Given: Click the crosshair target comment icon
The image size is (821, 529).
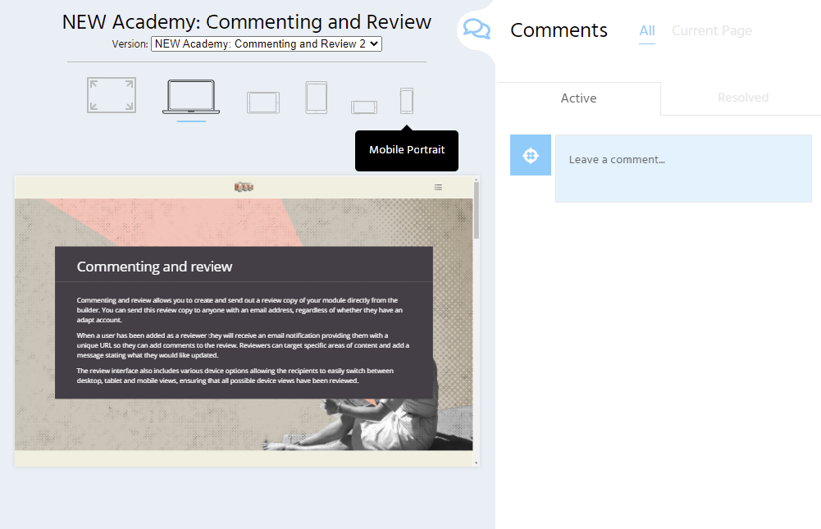Looking at the screenshot, I should [x=531, y=155].
